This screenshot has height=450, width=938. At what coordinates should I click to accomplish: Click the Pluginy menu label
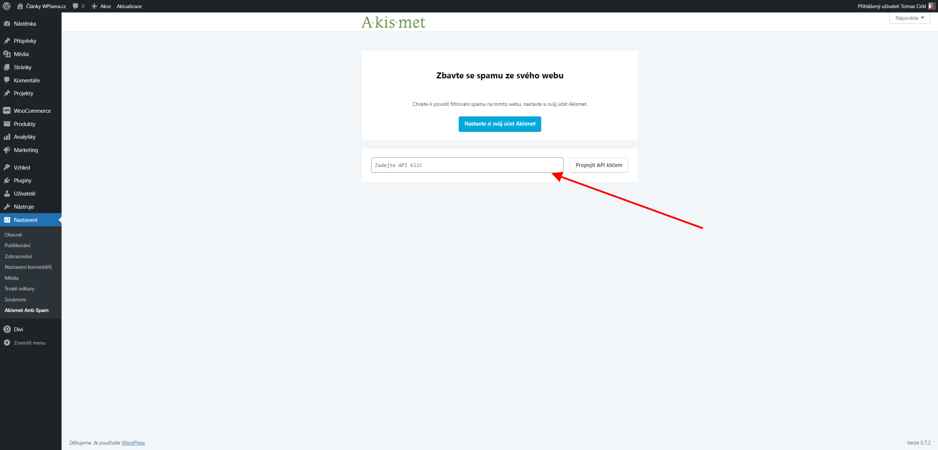pyautogui.click(x=23, y=180)
